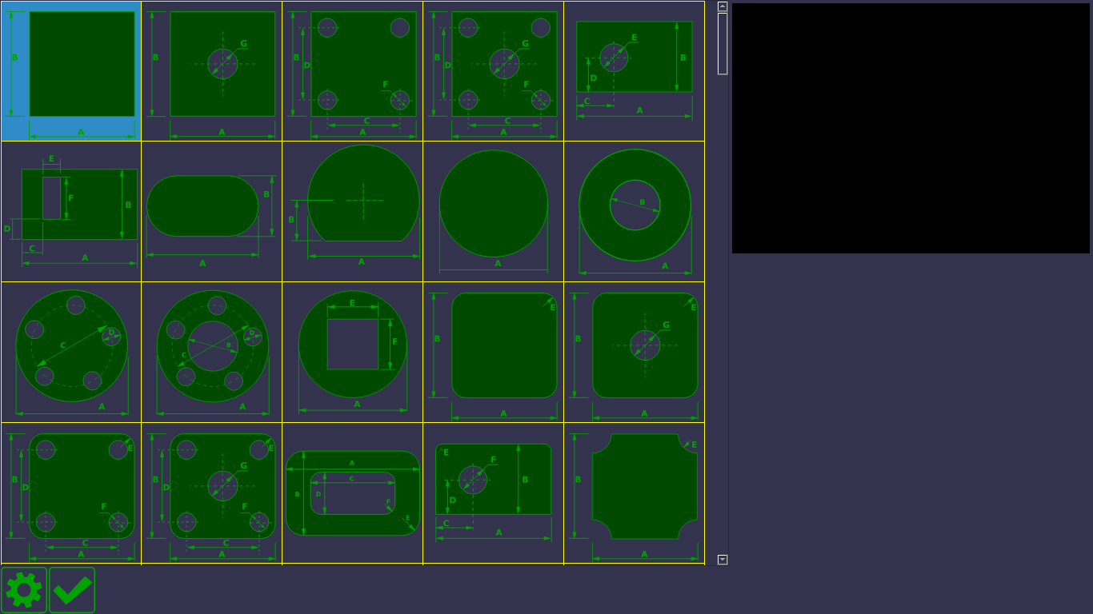Choose rectangle with center hole shape
1093x614 pixels.
(x=212, y=70)
